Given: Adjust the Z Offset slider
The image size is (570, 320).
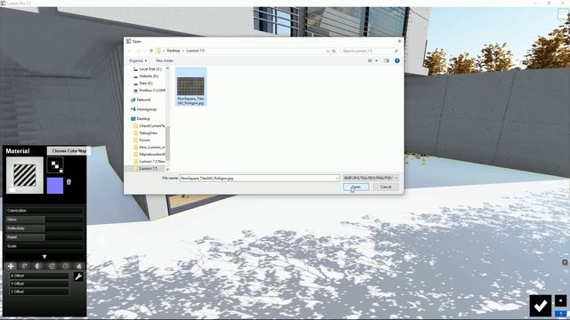Looking at the screenshot, I should point(39,292).
